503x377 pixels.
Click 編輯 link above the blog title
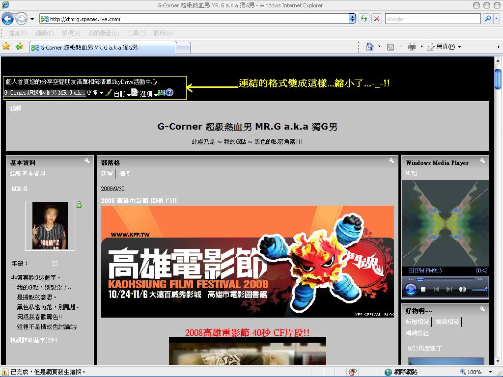(x=16, y=108)
